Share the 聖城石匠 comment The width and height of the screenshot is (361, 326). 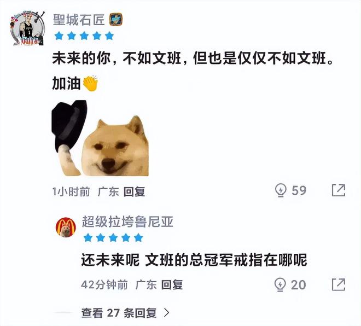click(x=339, y=190)
